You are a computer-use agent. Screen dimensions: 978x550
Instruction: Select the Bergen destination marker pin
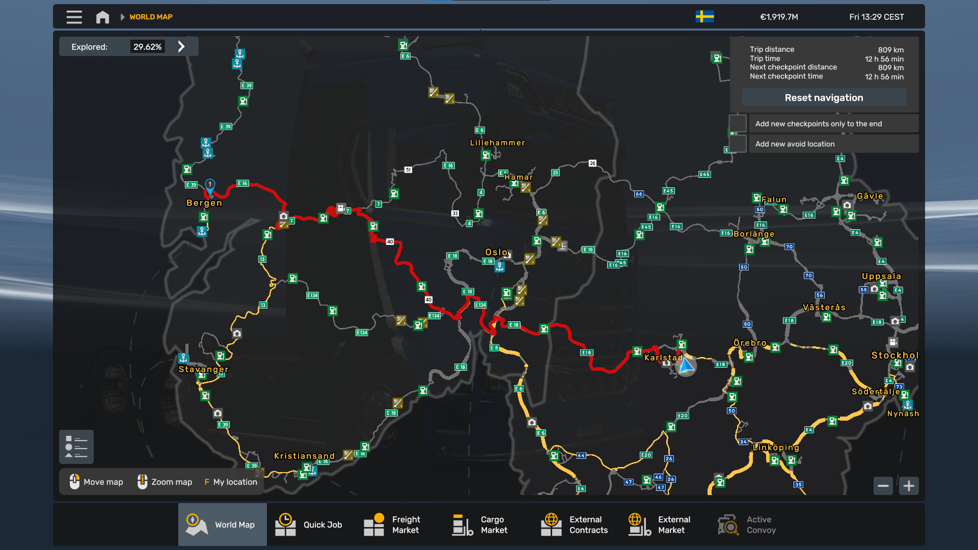[210, 186]
